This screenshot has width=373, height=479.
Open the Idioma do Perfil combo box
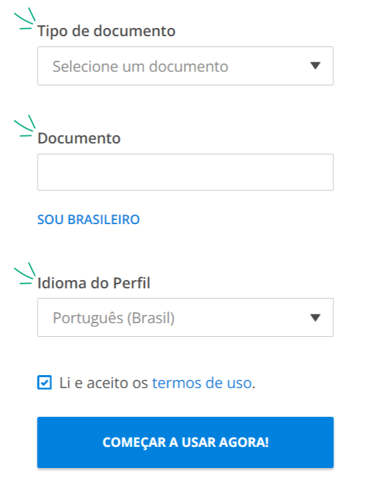click(x=185, y=318)
